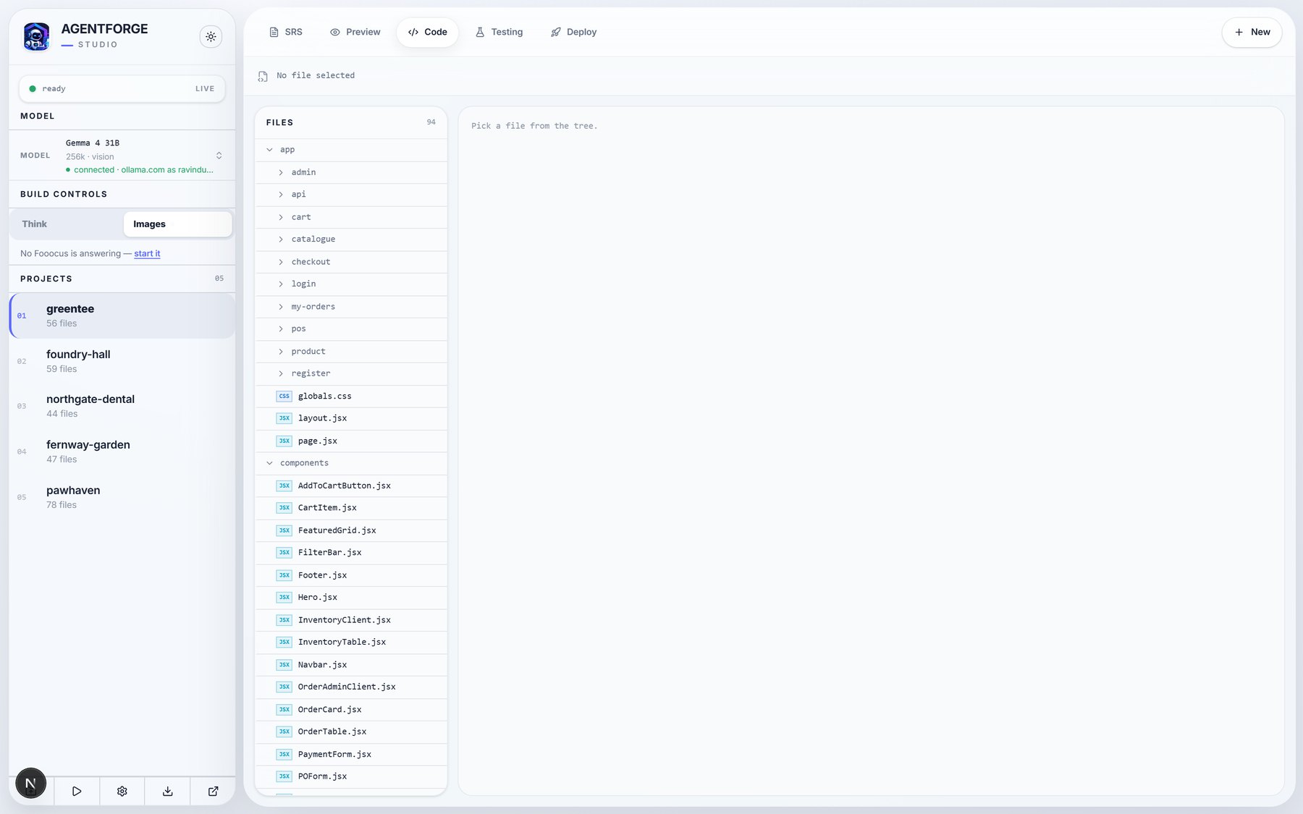Switch to the Preview tab
Image resolution: width=1303 pixels, height=814 pixels.
pyautogui.click(x=355, y=32)
